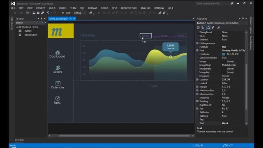Viewport: 263px width, 148px height.
Task: Click the Save icon in toolbar
Action: coord(38,13)
